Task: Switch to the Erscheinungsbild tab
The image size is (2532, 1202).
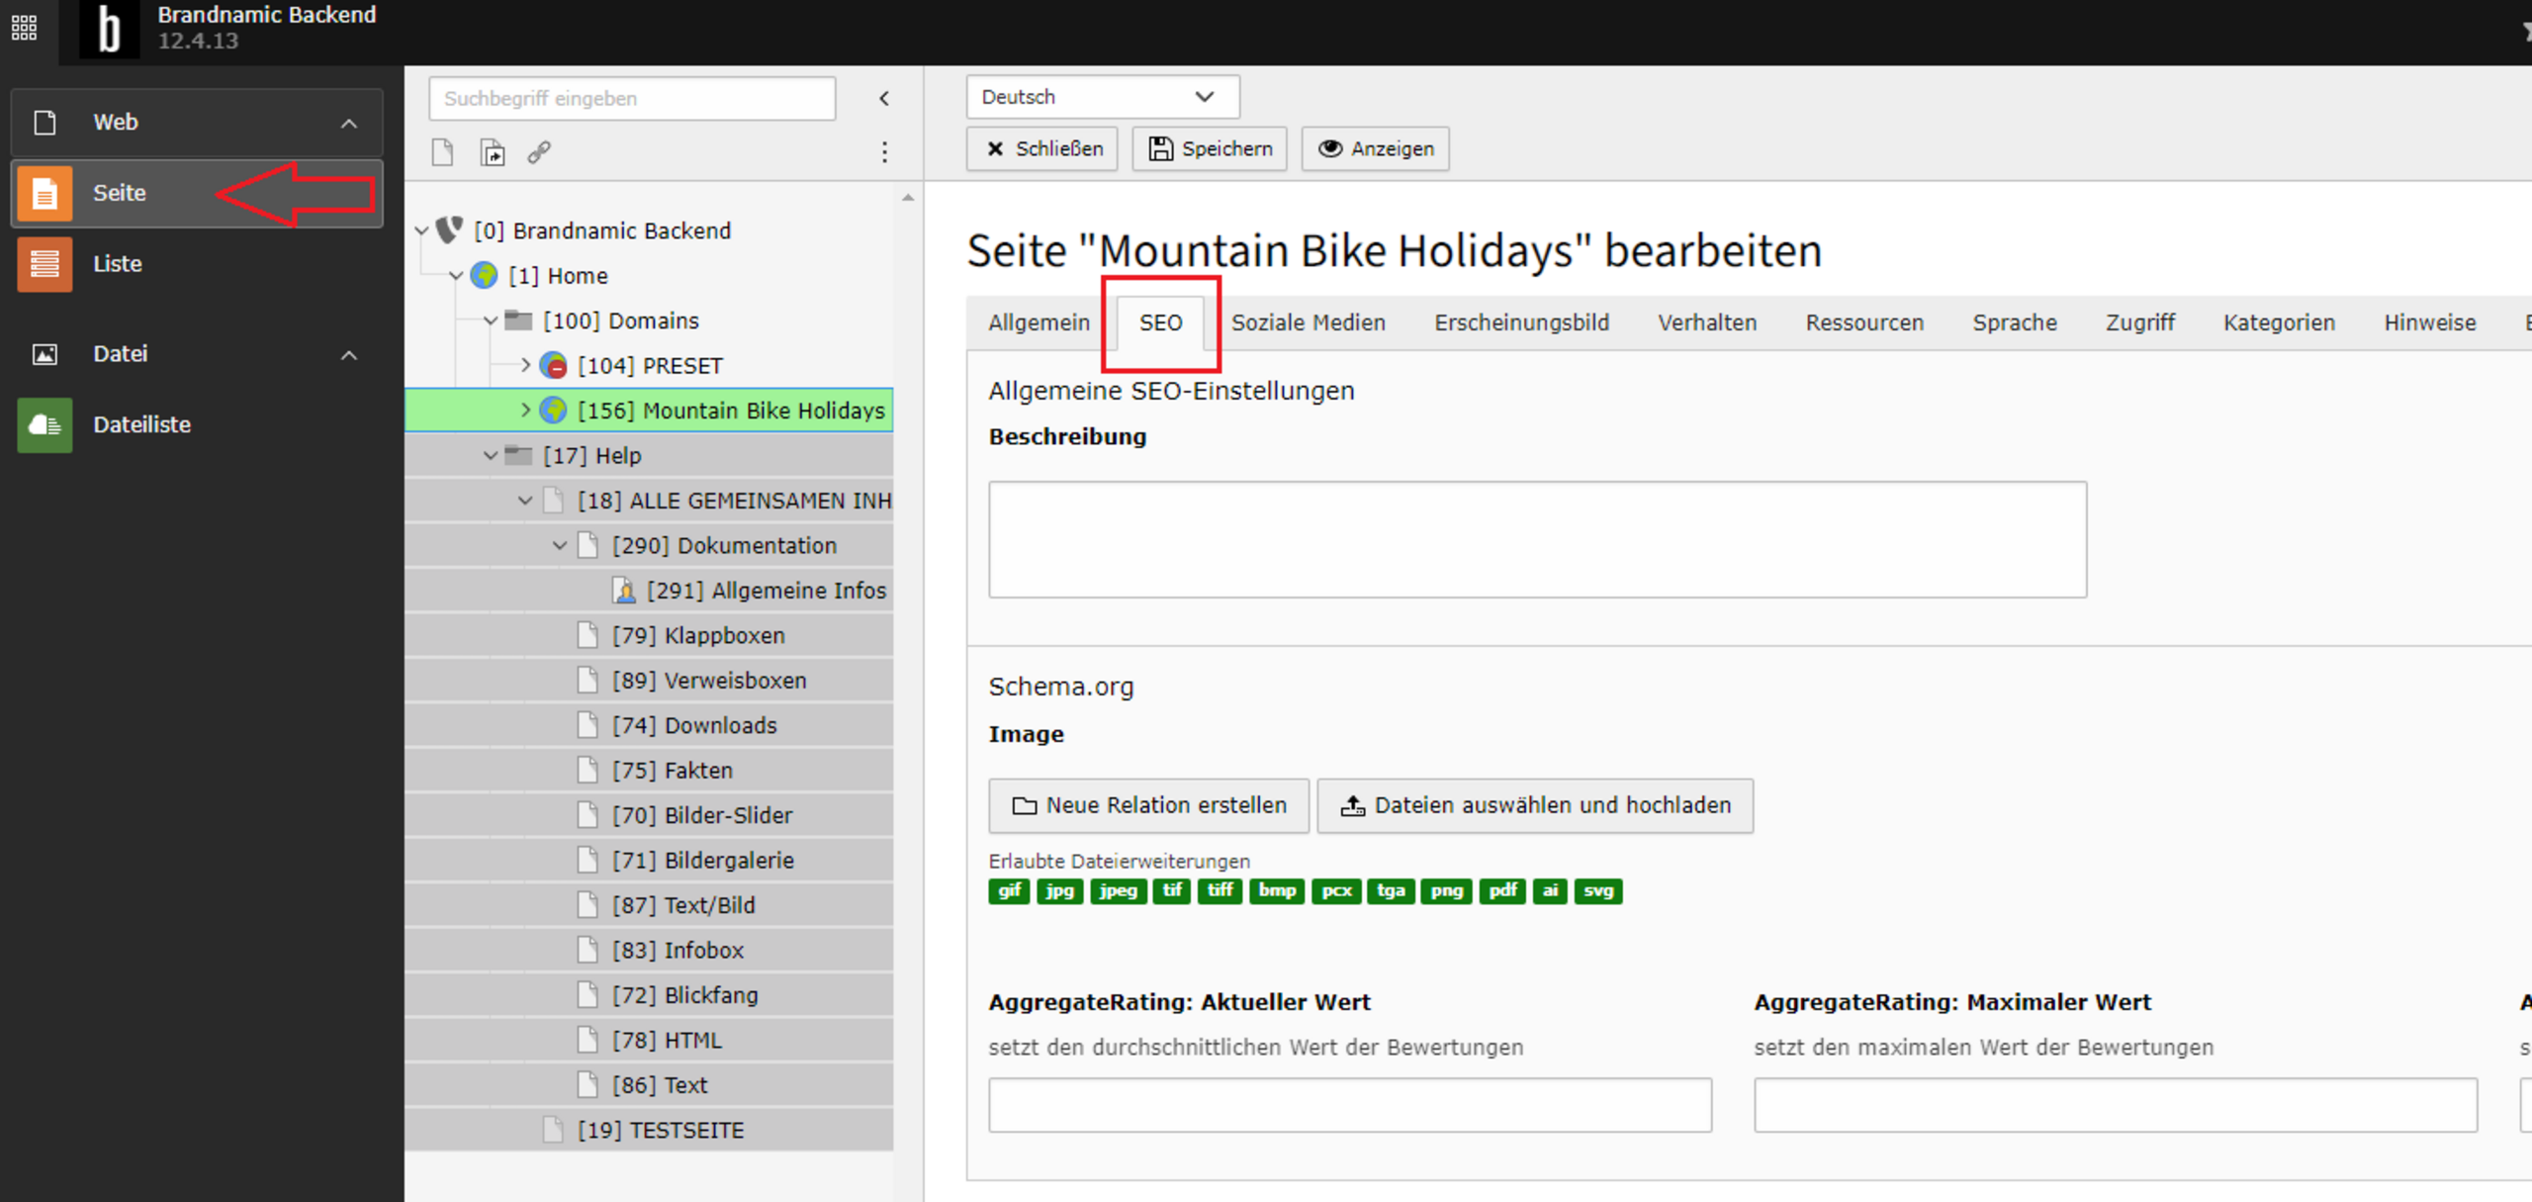Action: [1521, 323]
